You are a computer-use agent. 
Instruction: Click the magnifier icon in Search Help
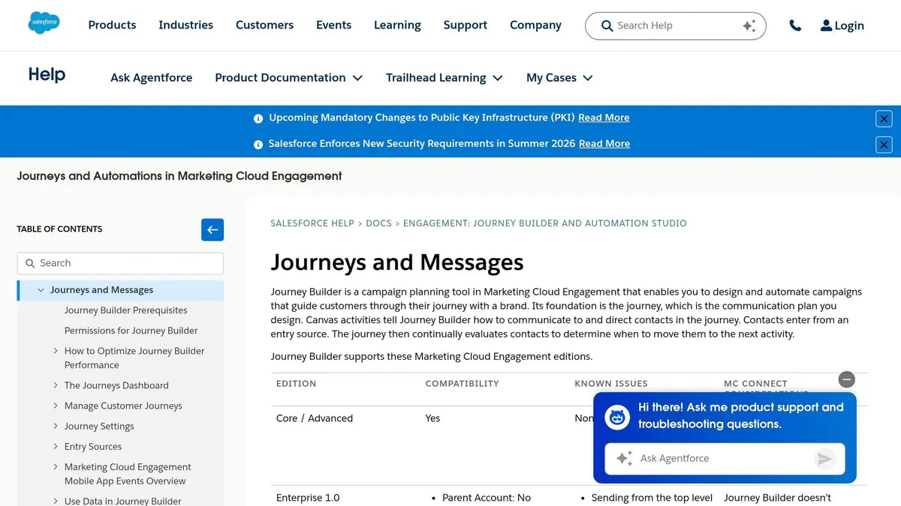(x=607, y=25)
